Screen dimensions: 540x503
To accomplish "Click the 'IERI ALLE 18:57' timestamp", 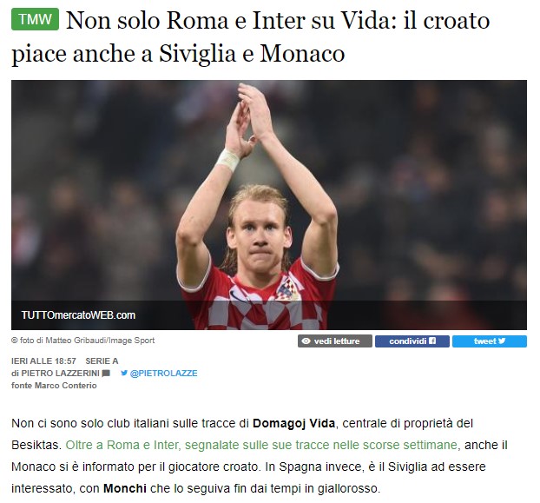I will click(43, 361).
